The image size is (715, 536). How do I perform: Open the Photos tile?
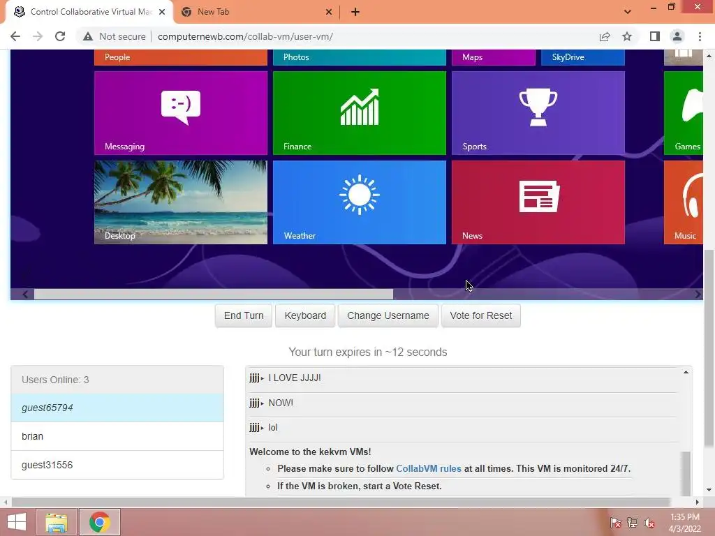(360, 57)
